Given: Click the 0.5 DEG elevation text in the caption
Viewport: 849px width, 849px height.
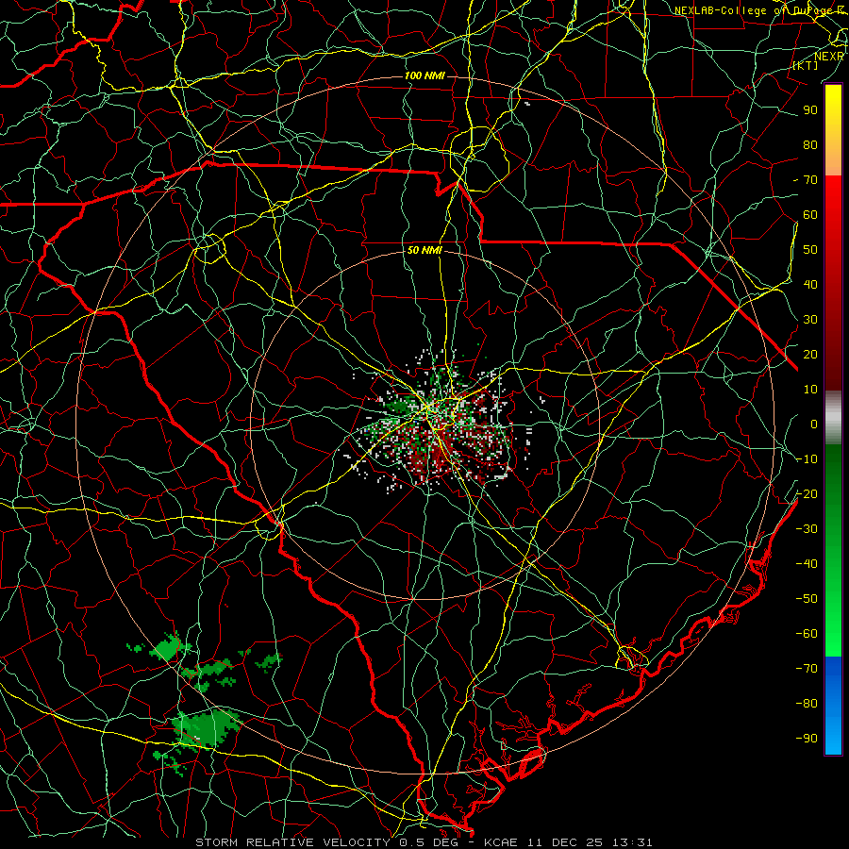Looking at the screenshot, I should click(x=429, y=842).
